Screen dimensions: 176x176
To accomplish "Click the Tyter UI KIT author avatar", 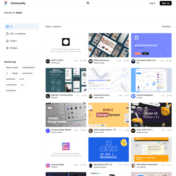I will [133, 131].
